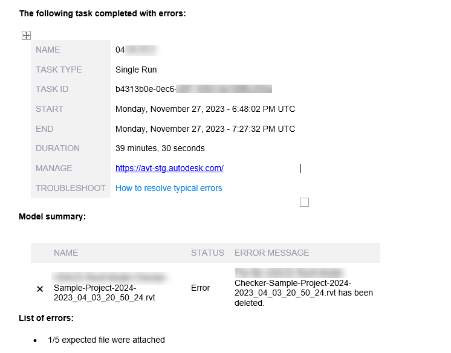This screenshot has width=451, height=353.
Task: Click the '1/5 expected file were attached' bullet
Action: pos(106,340)
